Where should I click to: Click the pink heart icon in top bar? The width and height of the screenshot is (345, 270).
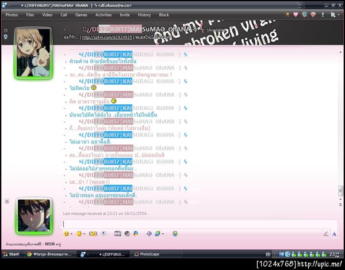[296, 14]
